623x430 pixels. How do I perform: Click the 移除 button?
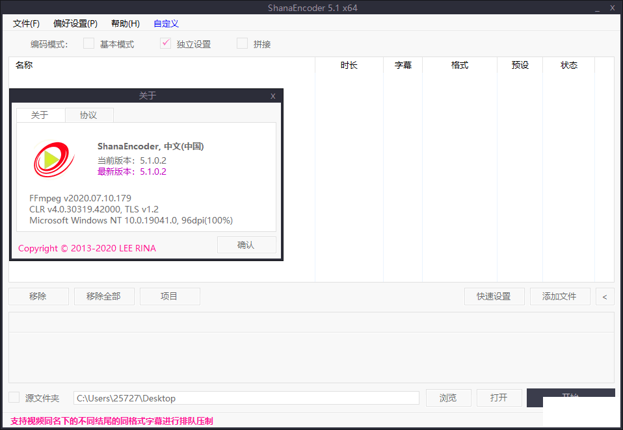pos(38,296)
